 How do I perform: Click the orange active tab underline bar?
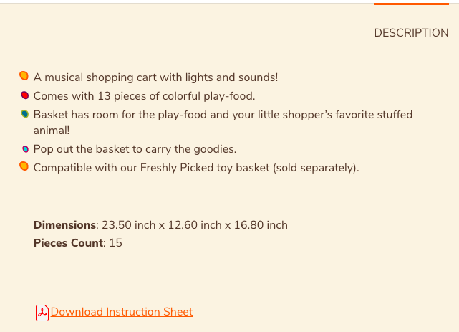coord(411,4)
